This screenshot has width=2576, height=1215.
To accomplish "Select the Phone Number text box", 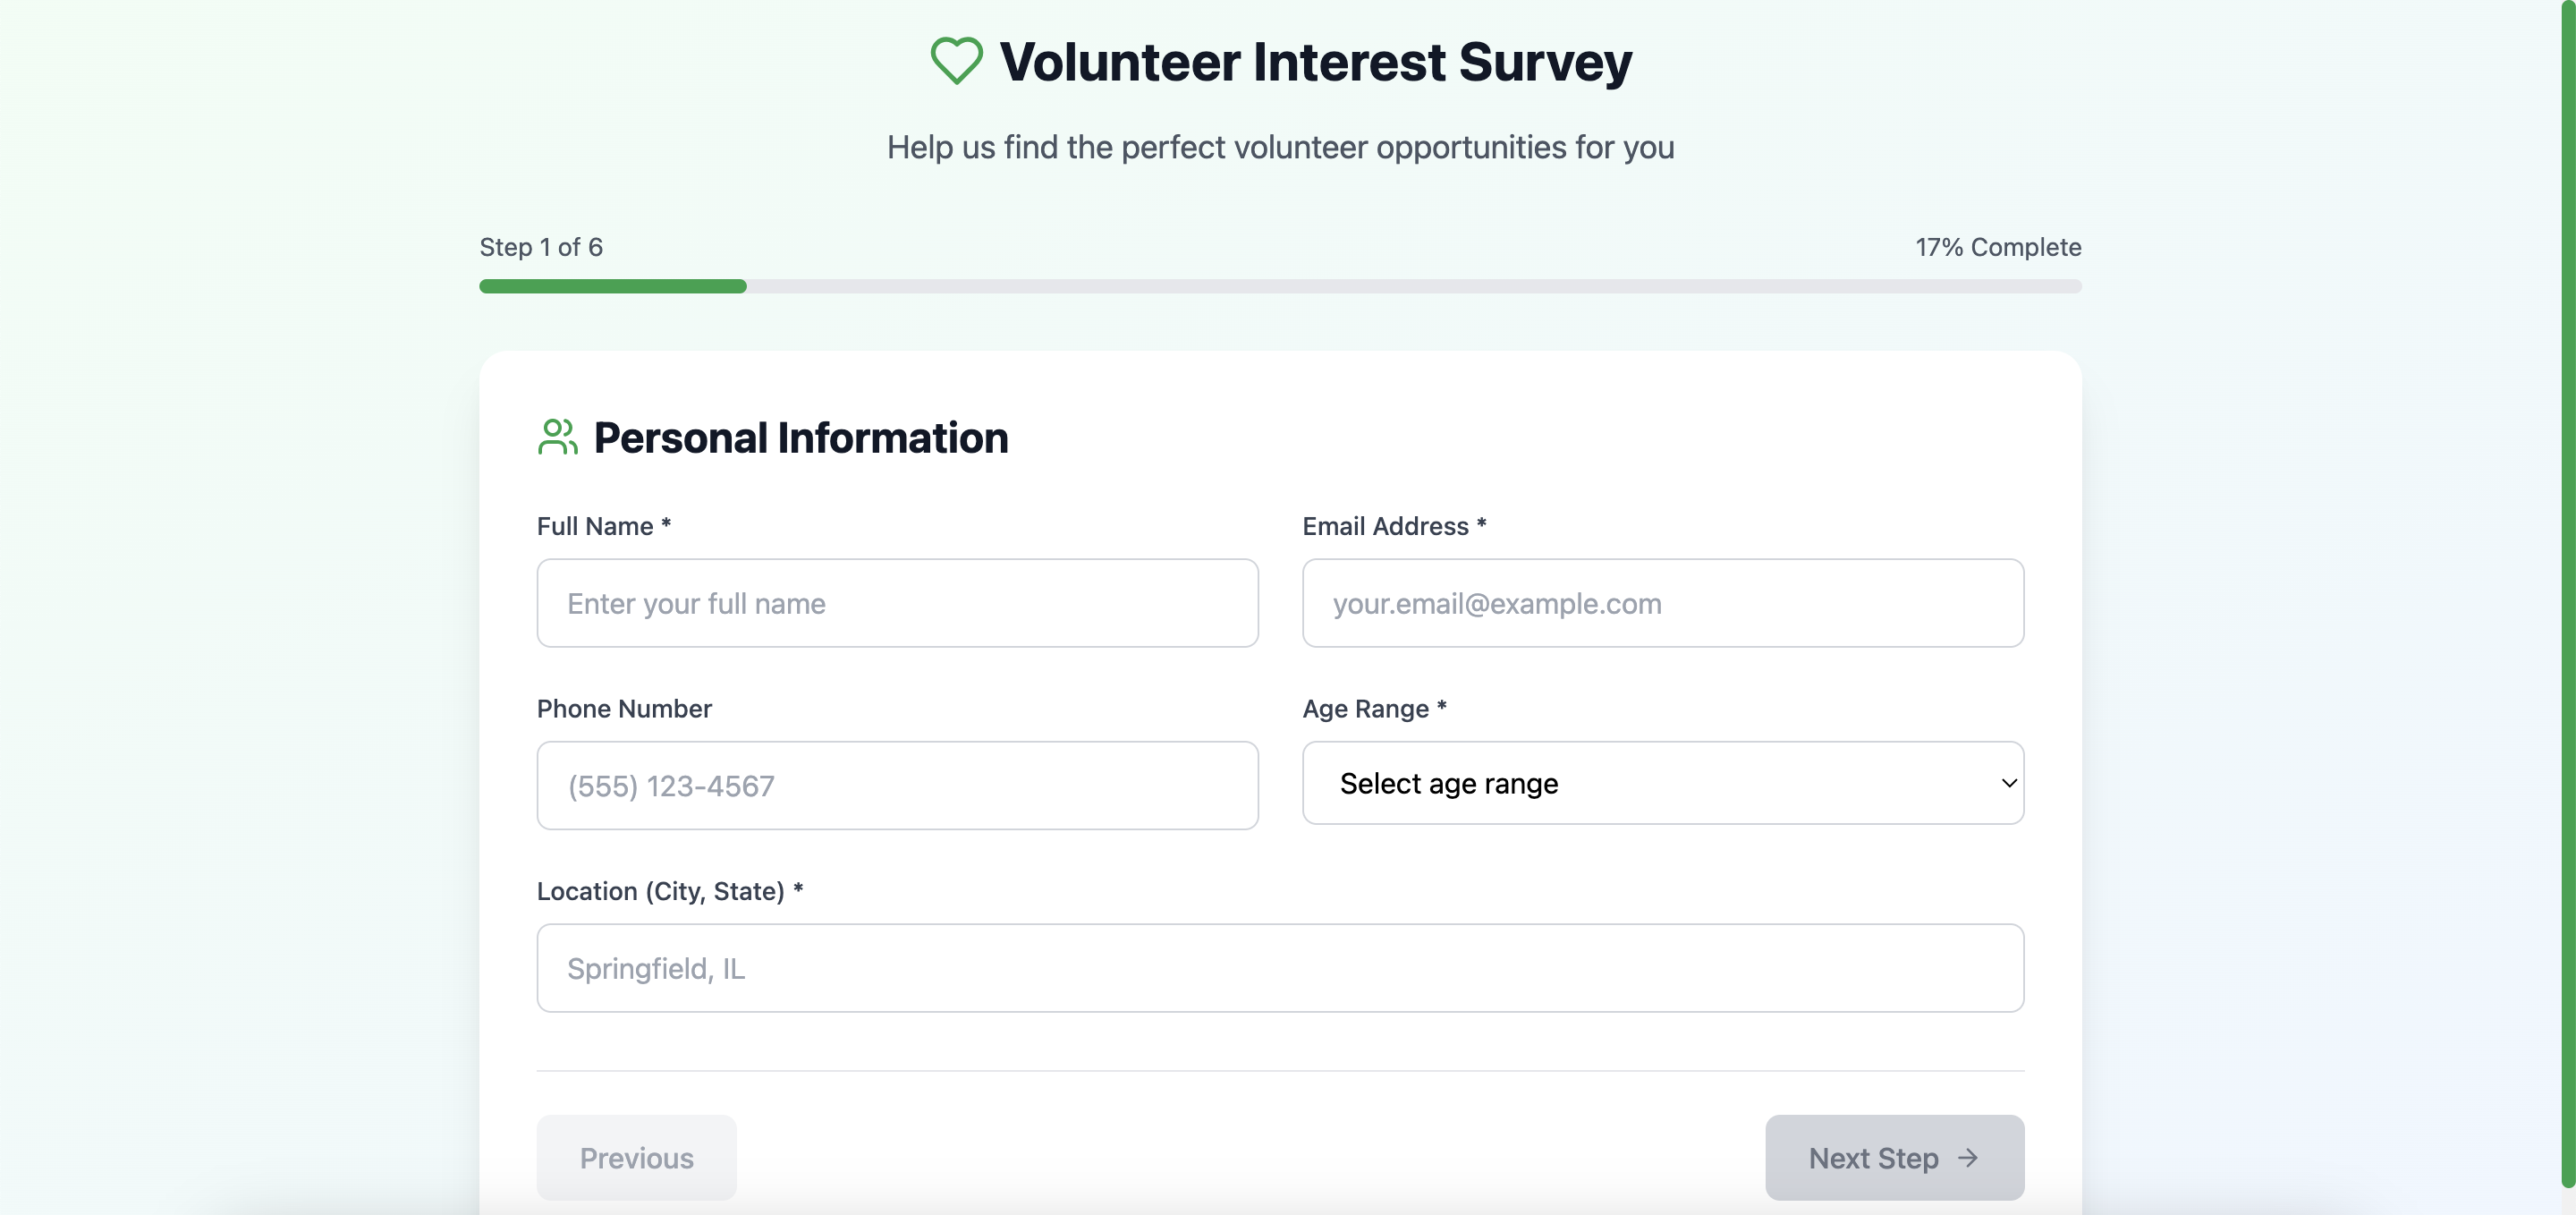I will pyautogui.click(x=897, y=785).
